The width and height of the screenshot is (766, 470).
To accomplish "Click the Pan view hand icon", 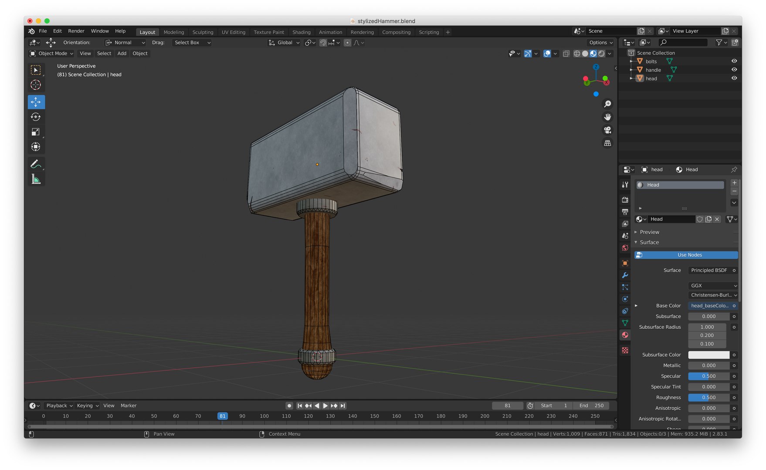I will (607, 117).
